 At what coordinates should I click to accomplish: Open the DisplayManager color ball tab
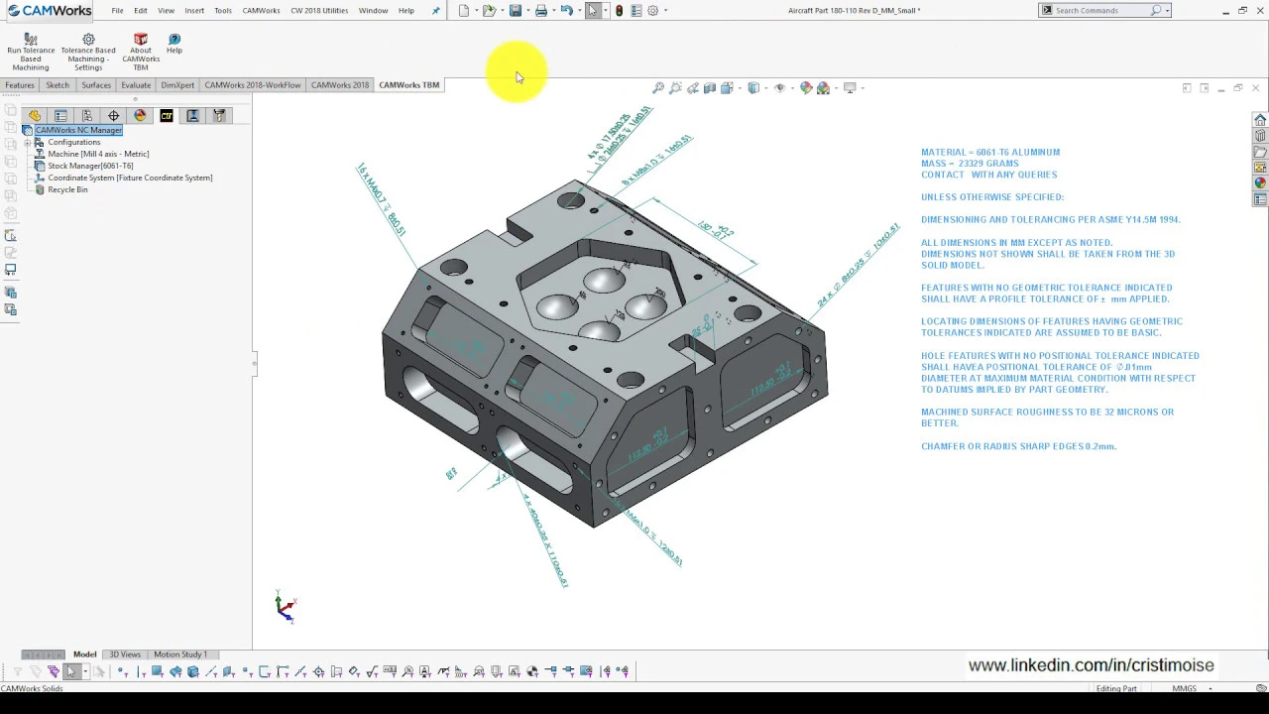coord(140,116)
